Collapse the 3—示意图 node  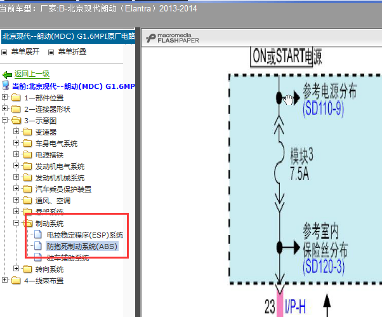click(4, 119)
